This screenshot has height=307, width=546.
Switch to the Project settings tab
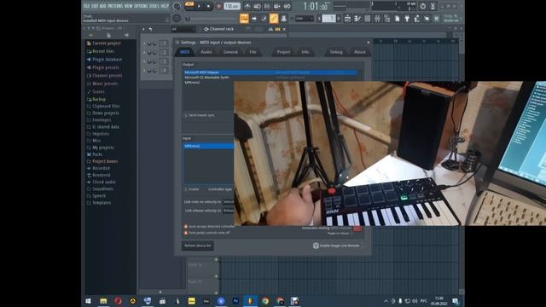(x=283, y=52)
